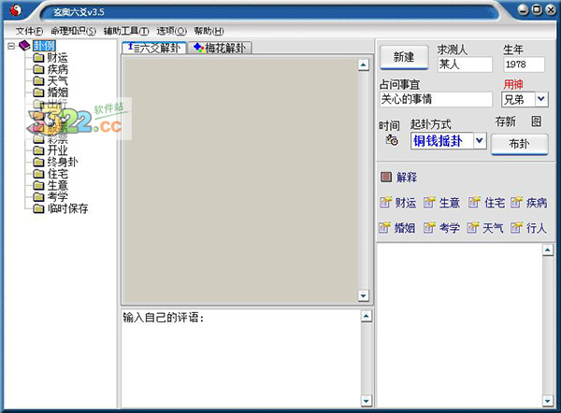Click the 行人 explanation shortcut icon
The height and width of the screenshot is (413, 561).
[516, 227]
